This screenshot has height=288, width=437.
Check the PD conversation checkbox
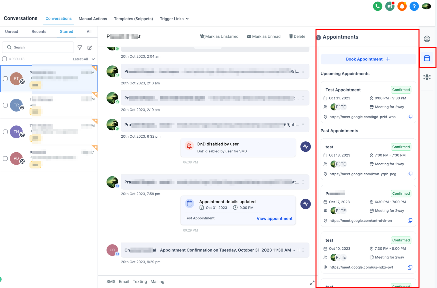click(x=5, y=159)
